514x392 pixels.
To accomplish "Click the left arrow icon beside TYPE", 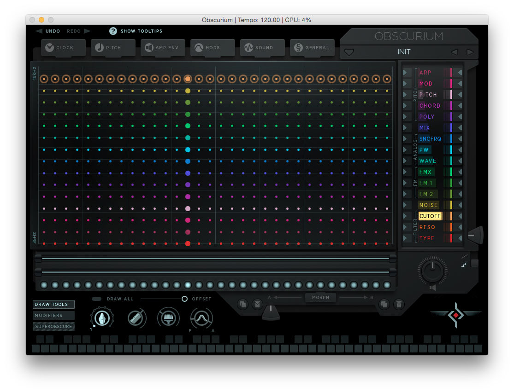I will [460, 238].
